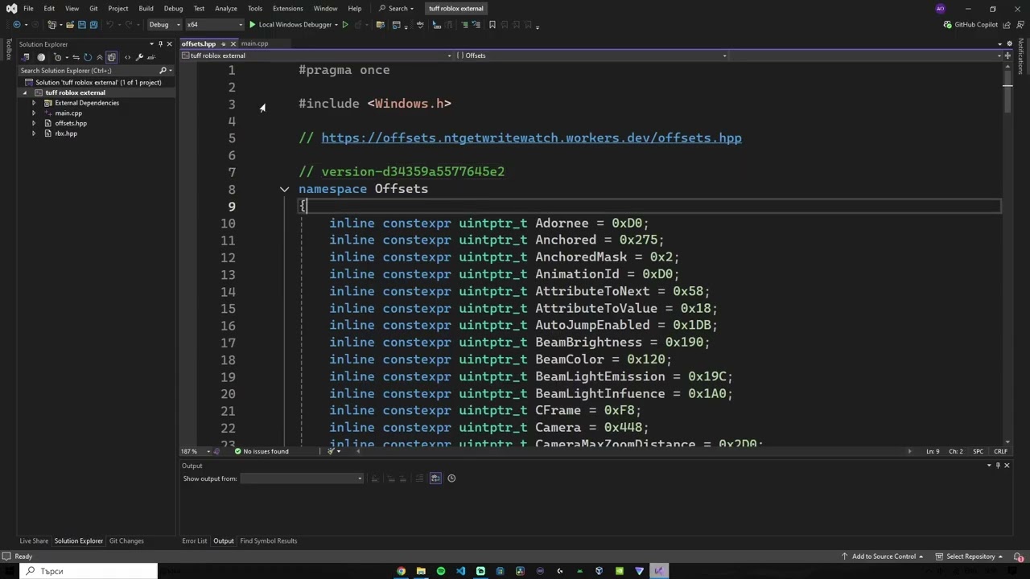The height and width of the screenshot is (579, 1030).
Task: Close the offsets.hpp tab
Action: coord(233,43)
